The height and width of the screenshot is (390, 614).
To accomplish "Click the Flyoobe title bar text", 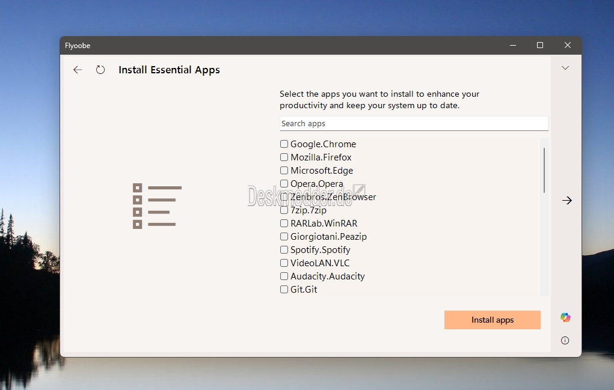I will (x=78, y=46).
